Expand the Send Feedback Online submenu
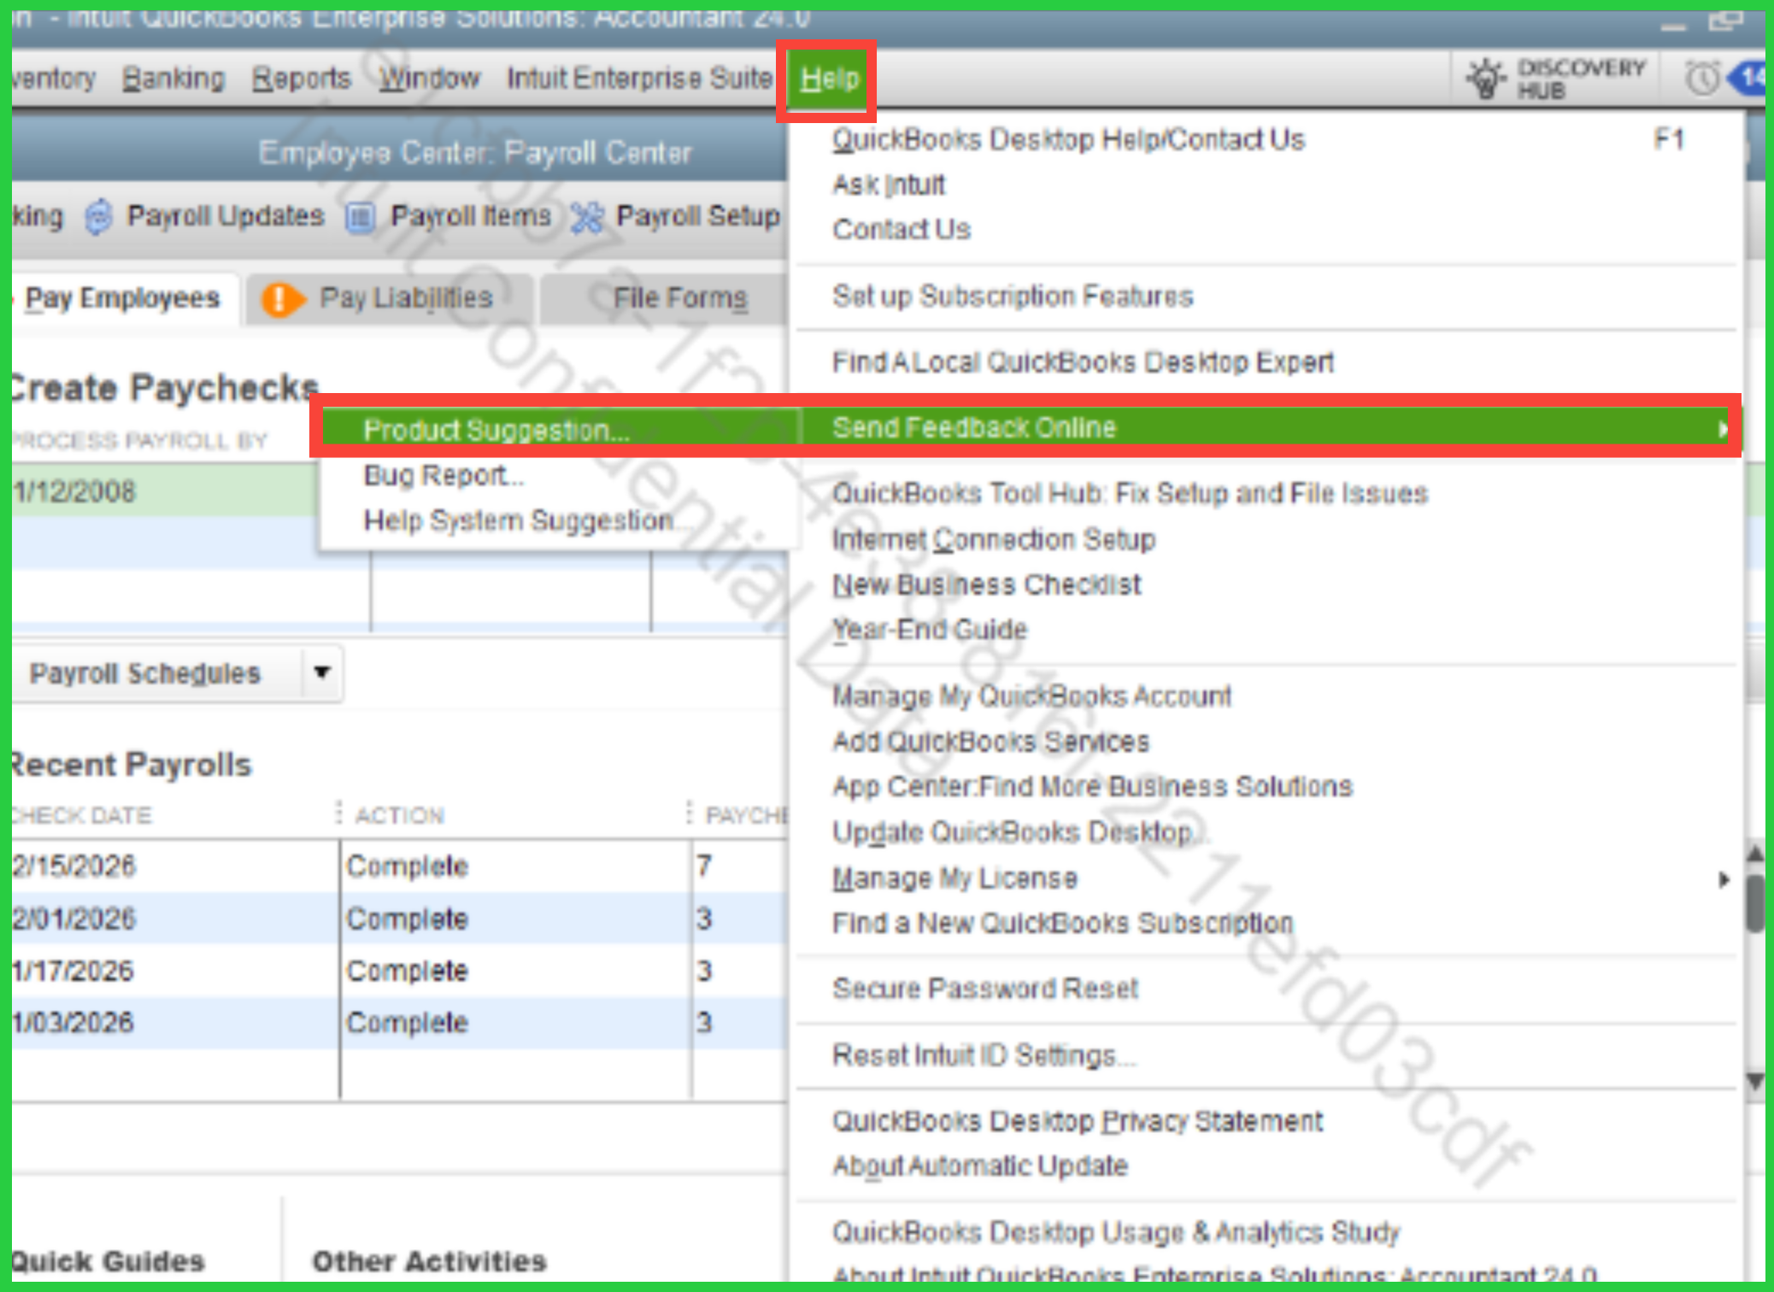Viewport: 1774px width, 1292px height. pos(1721,427)
